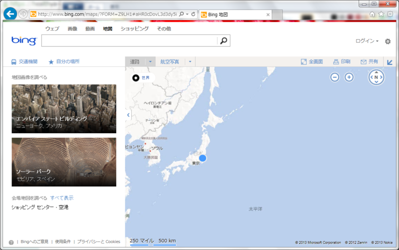Select the Bing 地図 browser tab
The height and width of the screenshot is (250, 399).
(235, 15)
